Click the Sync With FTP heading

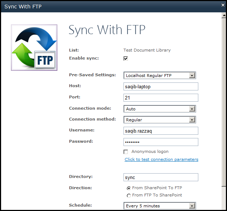107,30
